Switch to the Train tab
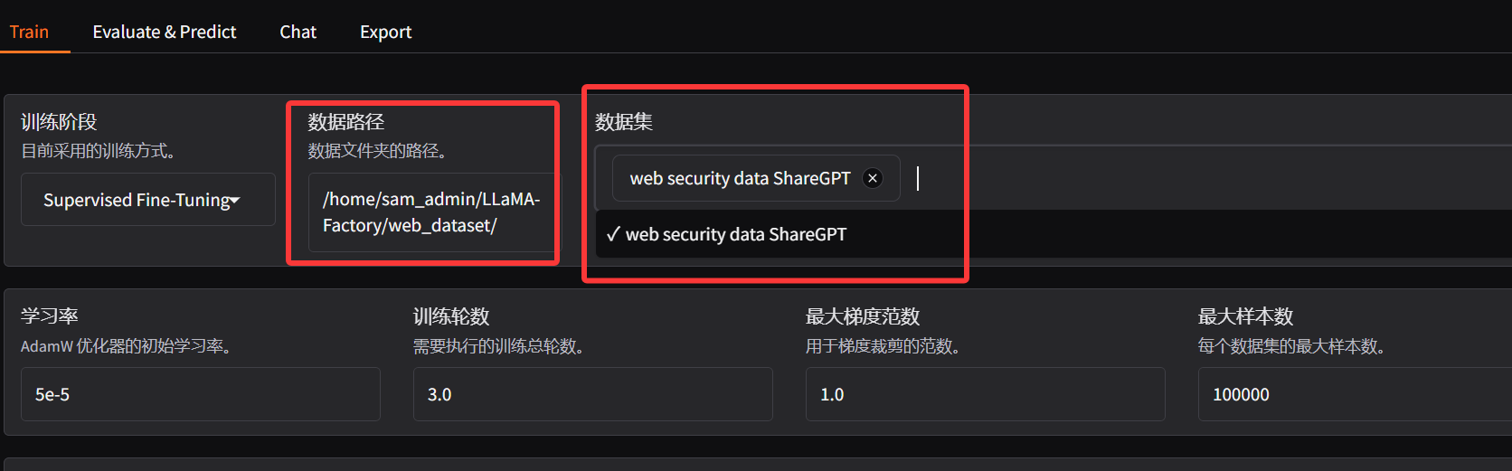Screen dimensions: 1512x471 pyautogui.click(x=29, y=32)
